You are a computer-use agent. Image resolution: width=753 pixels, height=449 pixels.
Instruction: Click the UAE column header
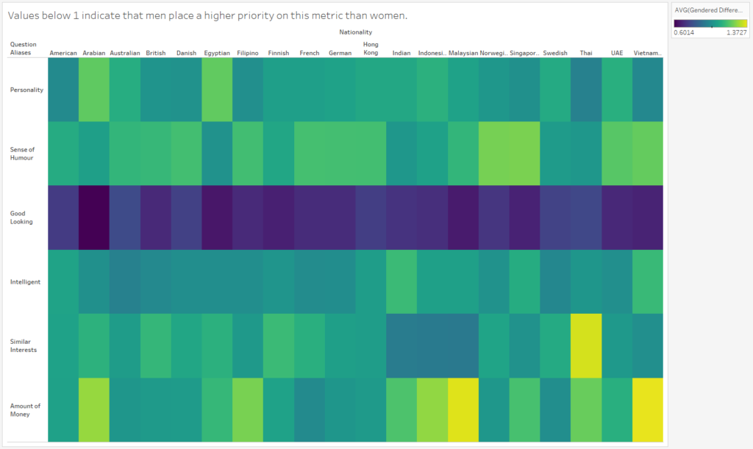pos(618,52)
